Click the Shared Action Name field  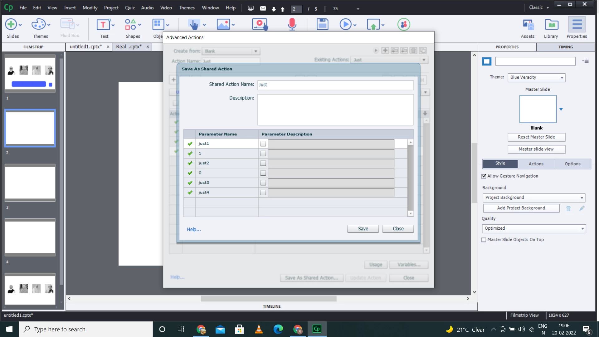click(x=335, y=85)
